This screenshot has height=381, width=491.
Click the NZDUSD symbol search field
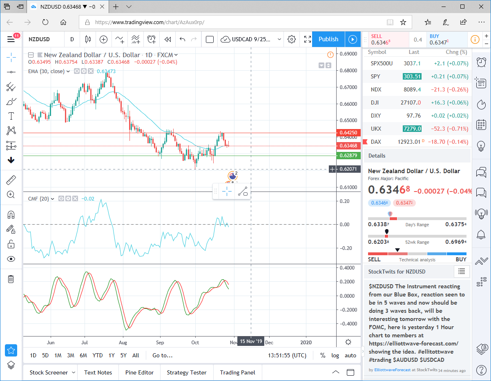(44, 39)
